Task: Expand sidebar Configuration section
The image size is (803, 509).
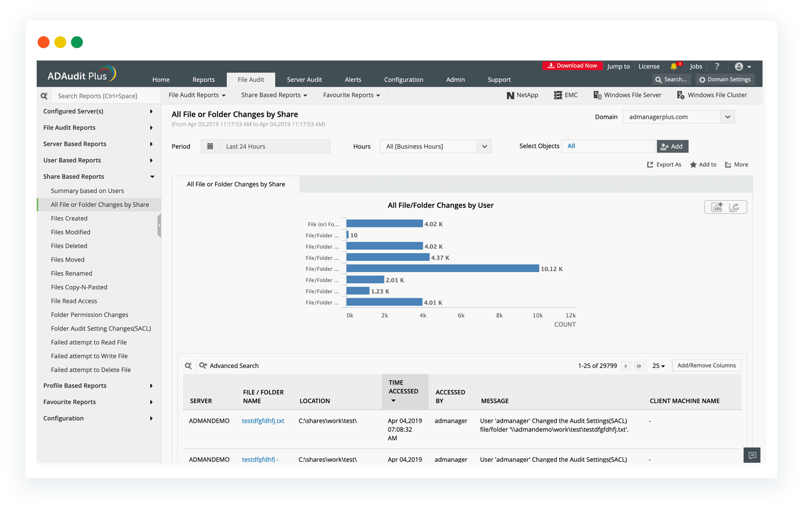Action: pyautogui.click(x=99, y=418)
